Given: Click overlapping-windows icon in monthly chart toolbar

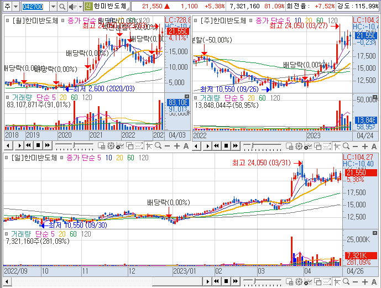Looking at the screenshot, I should pyautogui.click(x=130, y=146).
